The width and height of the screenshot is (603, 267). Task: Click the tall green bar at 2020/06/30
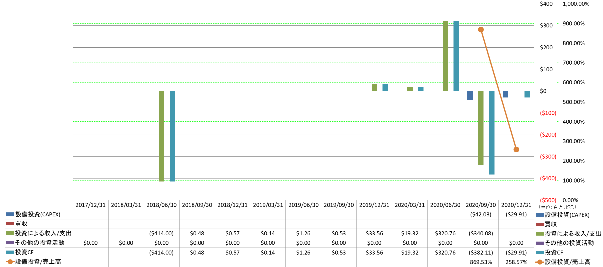point(445,56)
